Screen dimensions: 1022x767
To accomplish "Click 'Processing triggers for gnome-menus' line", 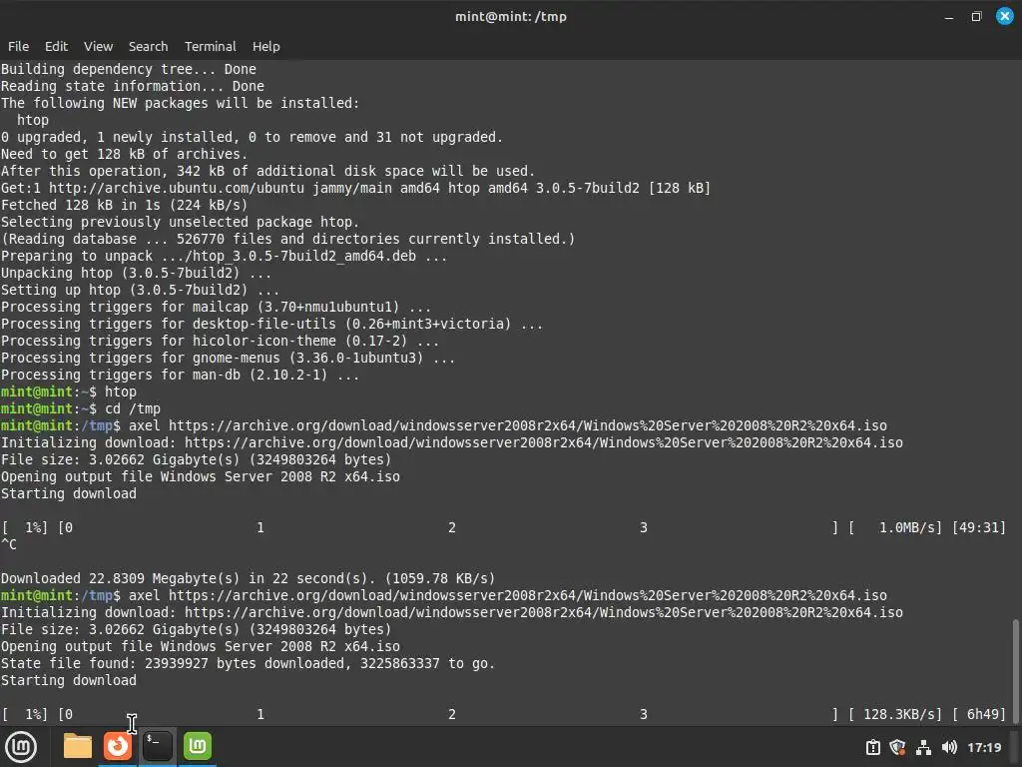I will 228,359.
